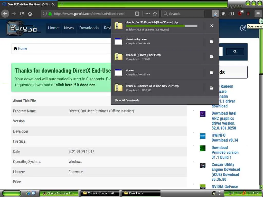The width and height of the screenshot is (263, 197).
Task: Launch Internet Explorer from quick launch
Action: pyautogui.click(x=28, y=193)
